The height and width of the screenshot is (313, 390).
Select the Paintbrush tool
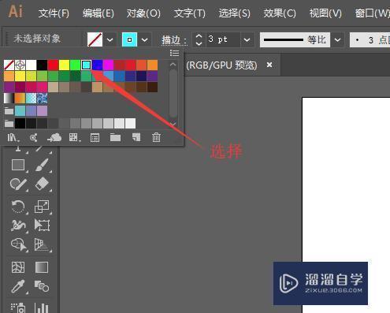(x=42, y=166)
